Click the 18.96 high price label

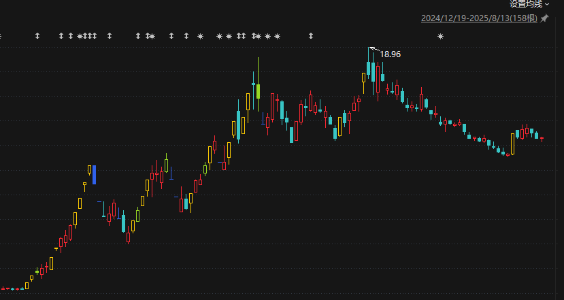pos(391,54)
